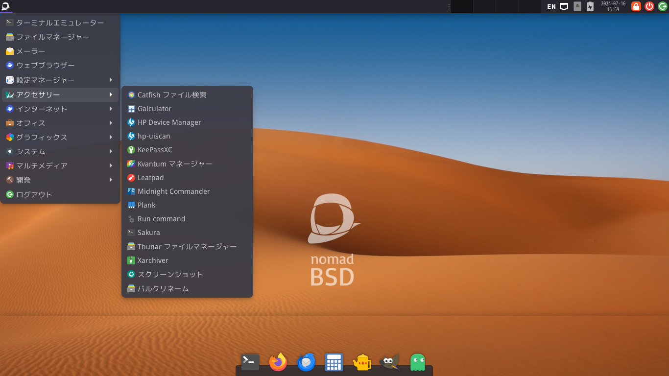Click the 2024-07-16 16:59 clock
This screenshot has height=376, width=669.
pyautogui.click(x=613, y=6)
